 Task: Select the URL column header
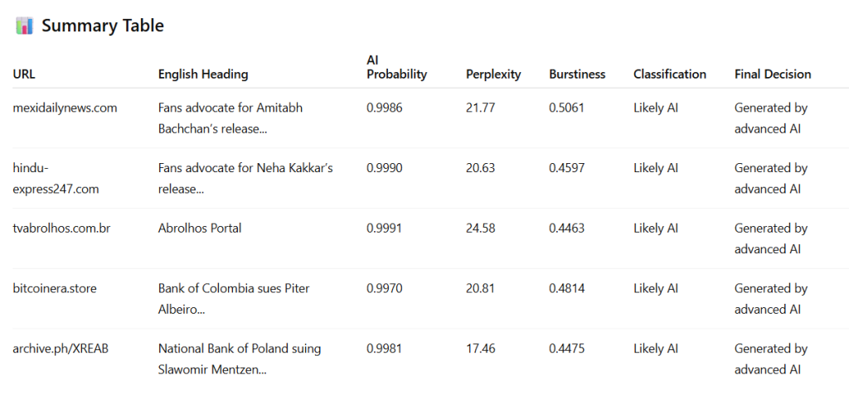[24, 74]
